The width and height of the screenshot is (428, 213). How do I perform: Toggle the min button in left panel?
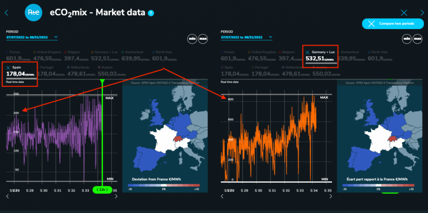pyautogui.click(x=192, y=39)
